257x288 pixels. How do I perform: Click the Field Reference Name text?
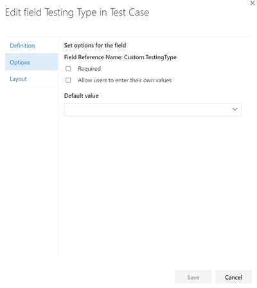tap(120, 57)
